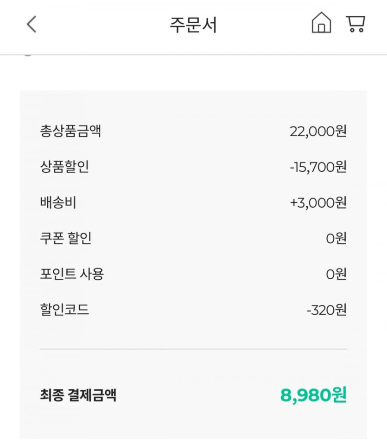Screen dimensions: 387x445
Task: Tap the 할인코드 label
Action: (64, 310)
